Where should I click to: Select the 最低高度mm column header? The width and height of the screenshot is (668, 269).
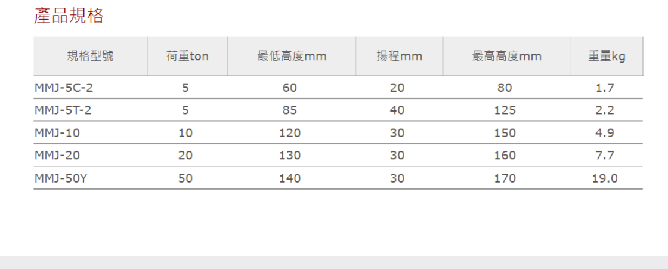tap(292, 57)
